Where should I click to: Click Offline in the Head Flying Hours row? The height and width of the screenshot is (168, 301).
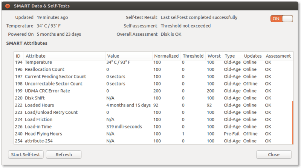250,134
